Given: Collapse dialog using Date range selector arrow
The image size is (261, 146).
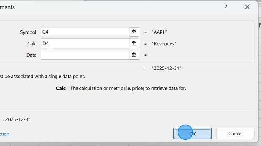Looking at the screenshot, I should (134, 55).
